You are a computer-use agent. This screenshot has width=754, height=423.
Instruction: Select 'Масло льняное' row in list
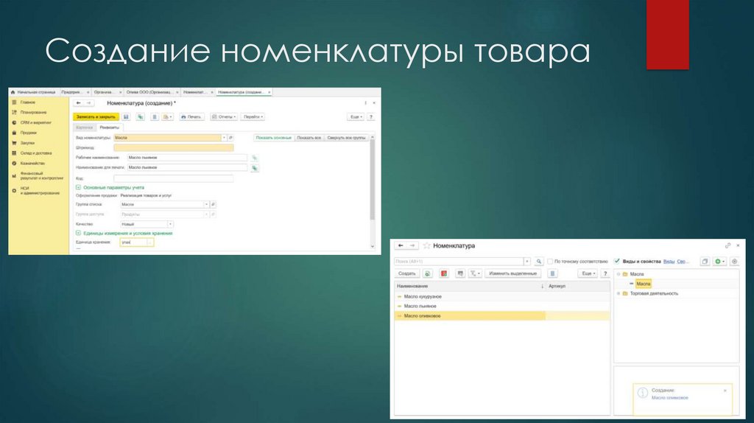click(501, 306)
